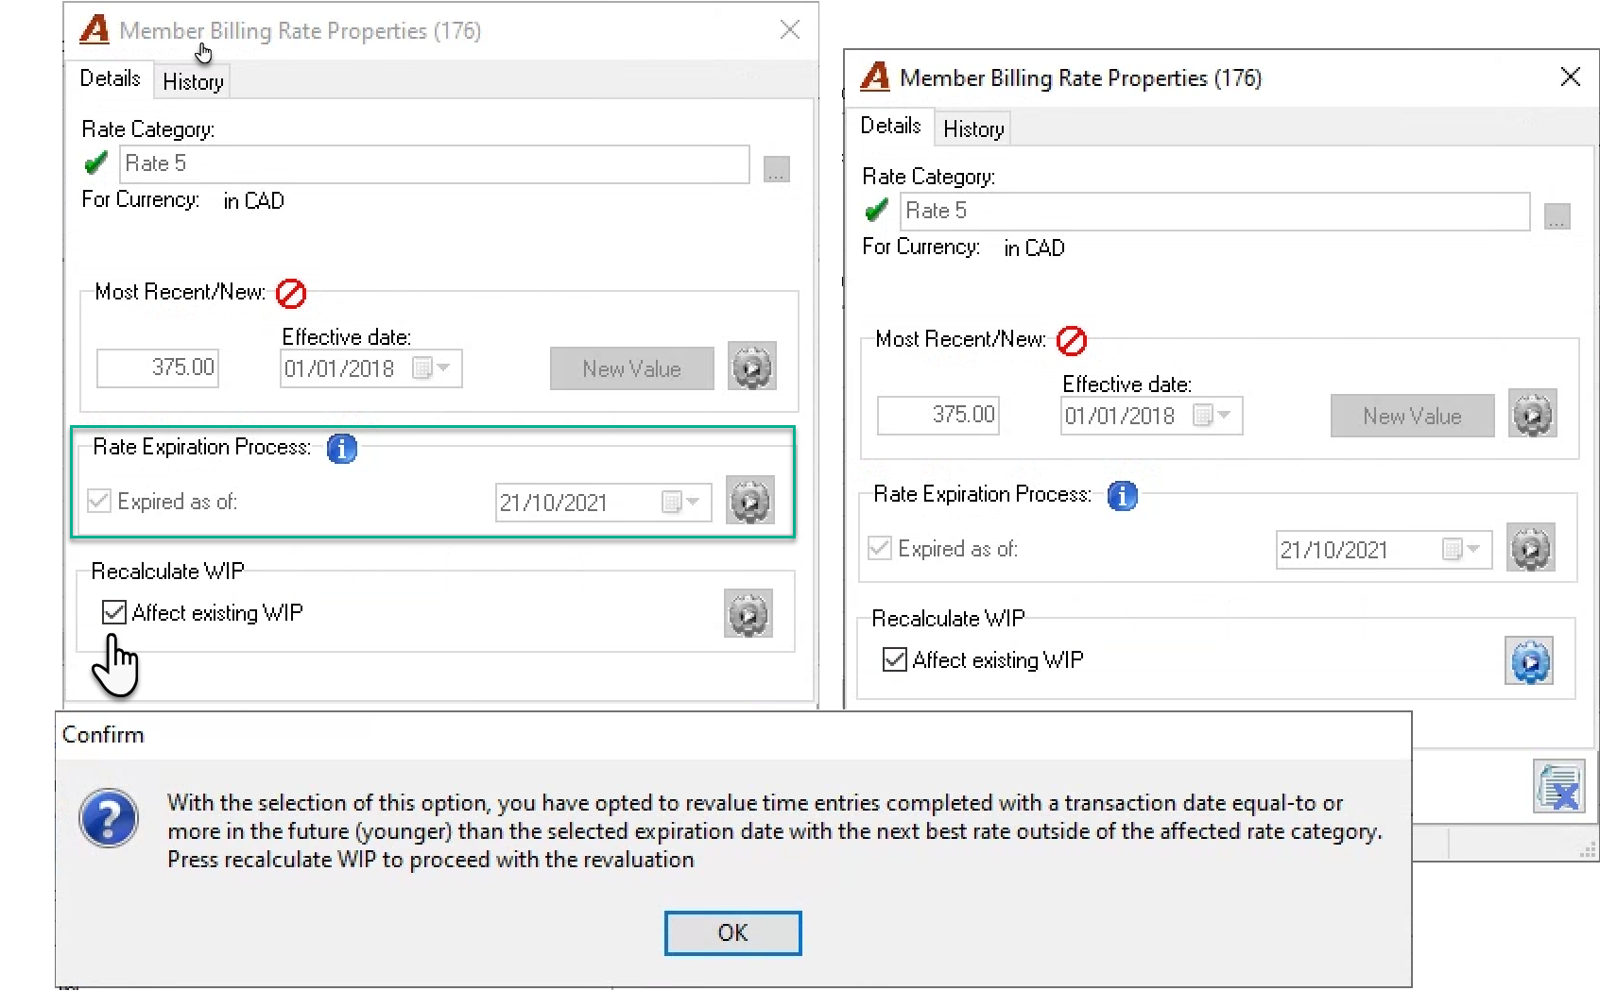Click the Recalculate WIP gear in left window
The height and width of the screenshot is (991, 1600).
click(x=748, y=614)
